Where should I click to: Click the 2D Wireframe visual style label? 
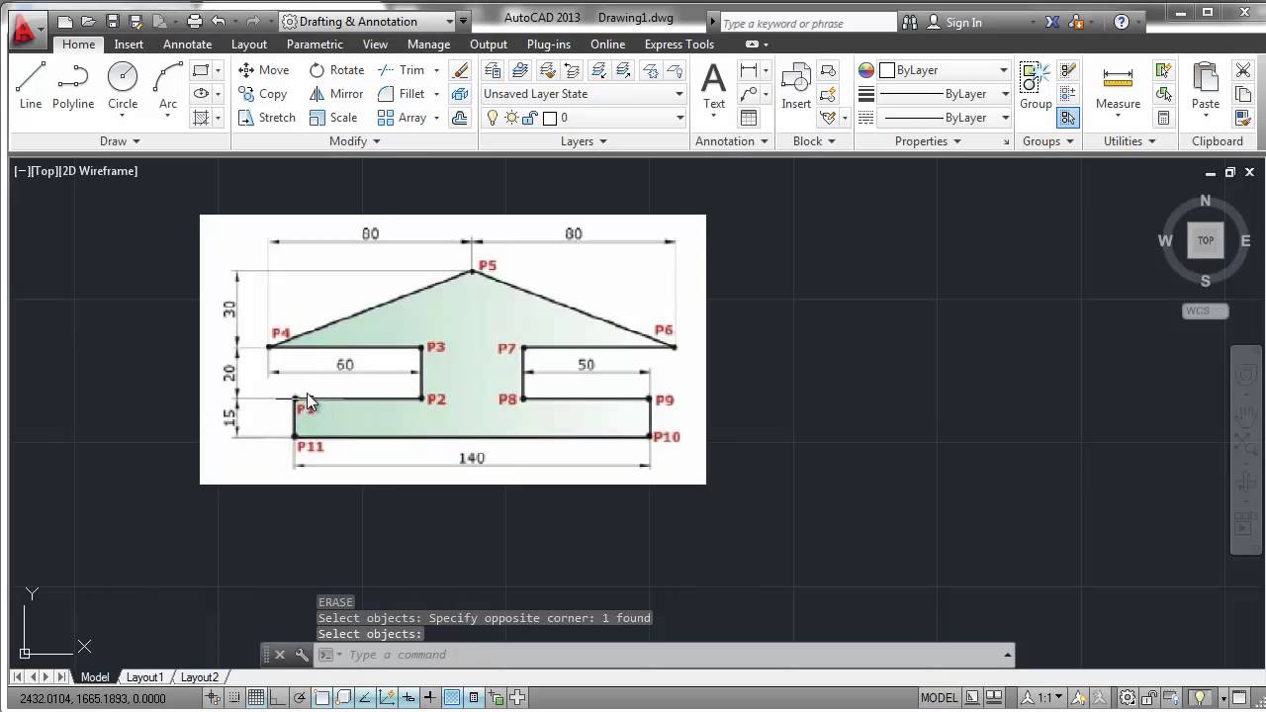(x=100, y=171)
